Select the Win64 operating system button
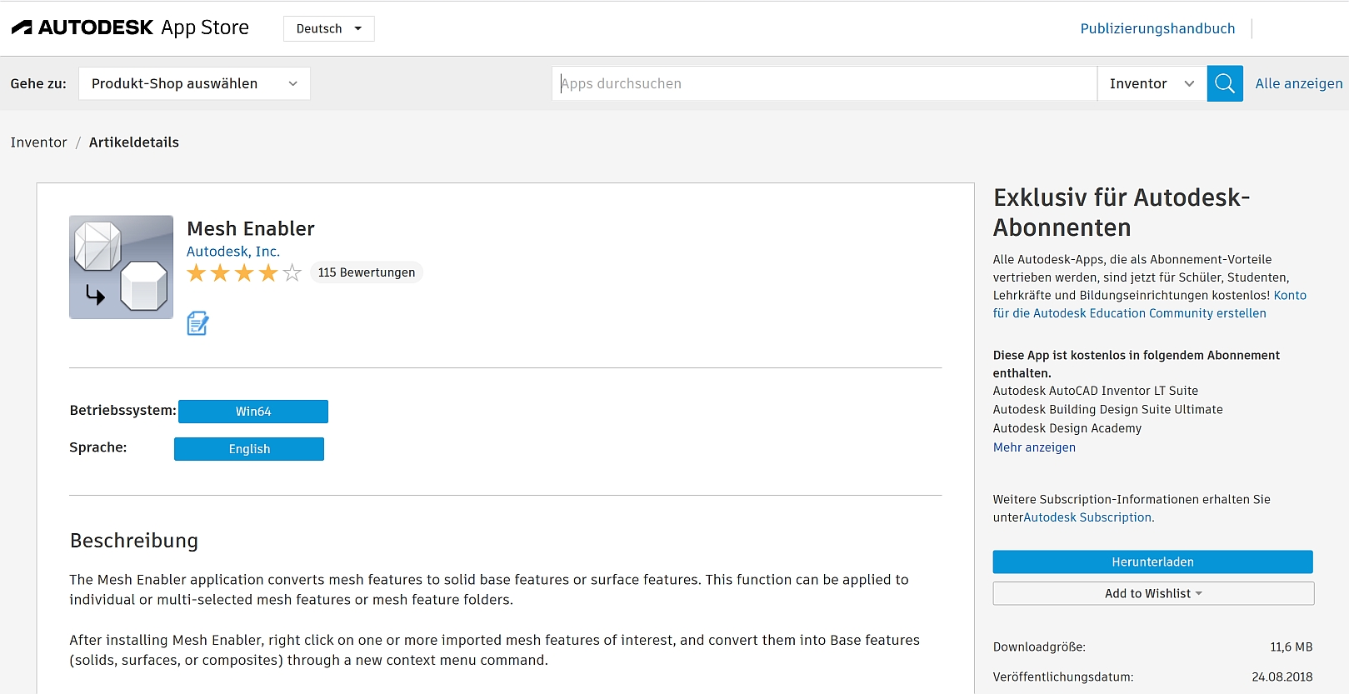This screenshot has width=1349, height=694. (x=253, y=412)
